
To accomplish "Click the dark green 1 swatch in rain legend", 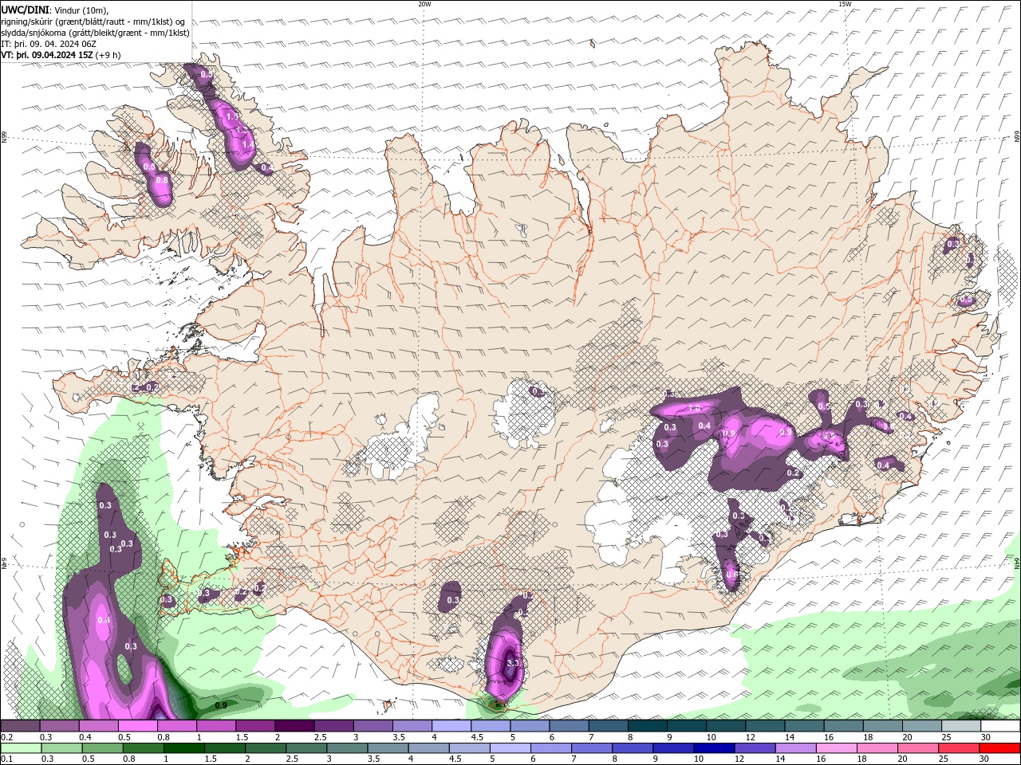I will point(184,748).
